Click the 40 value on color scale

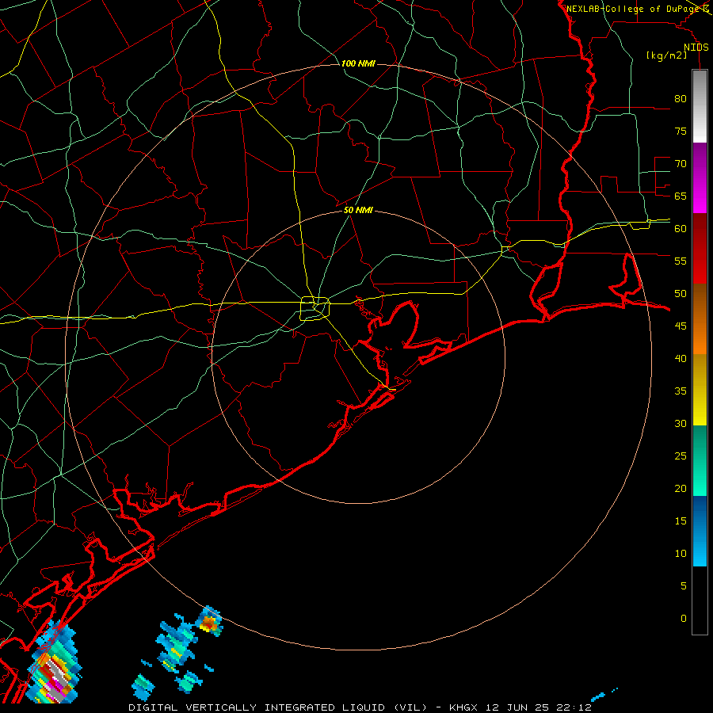681,358
